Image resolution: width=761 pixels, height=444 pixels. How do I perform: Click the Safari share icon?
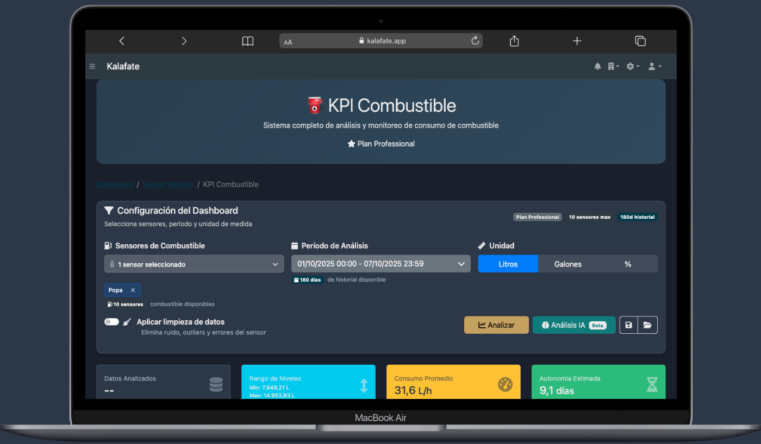click(514, 41)
